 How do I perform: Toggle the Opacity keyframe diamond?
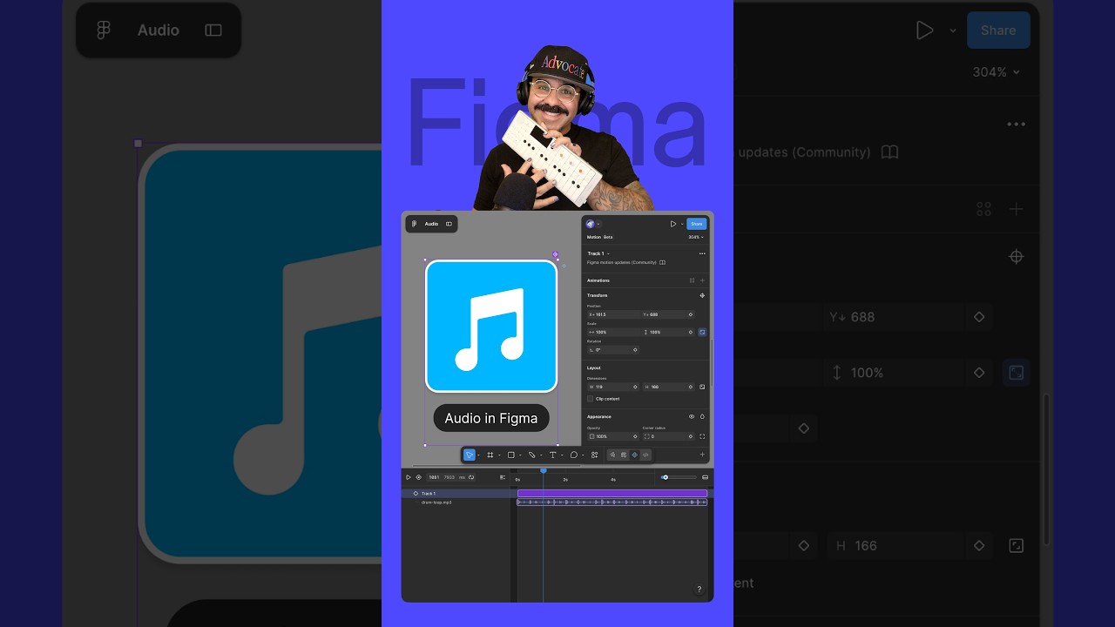635,436
